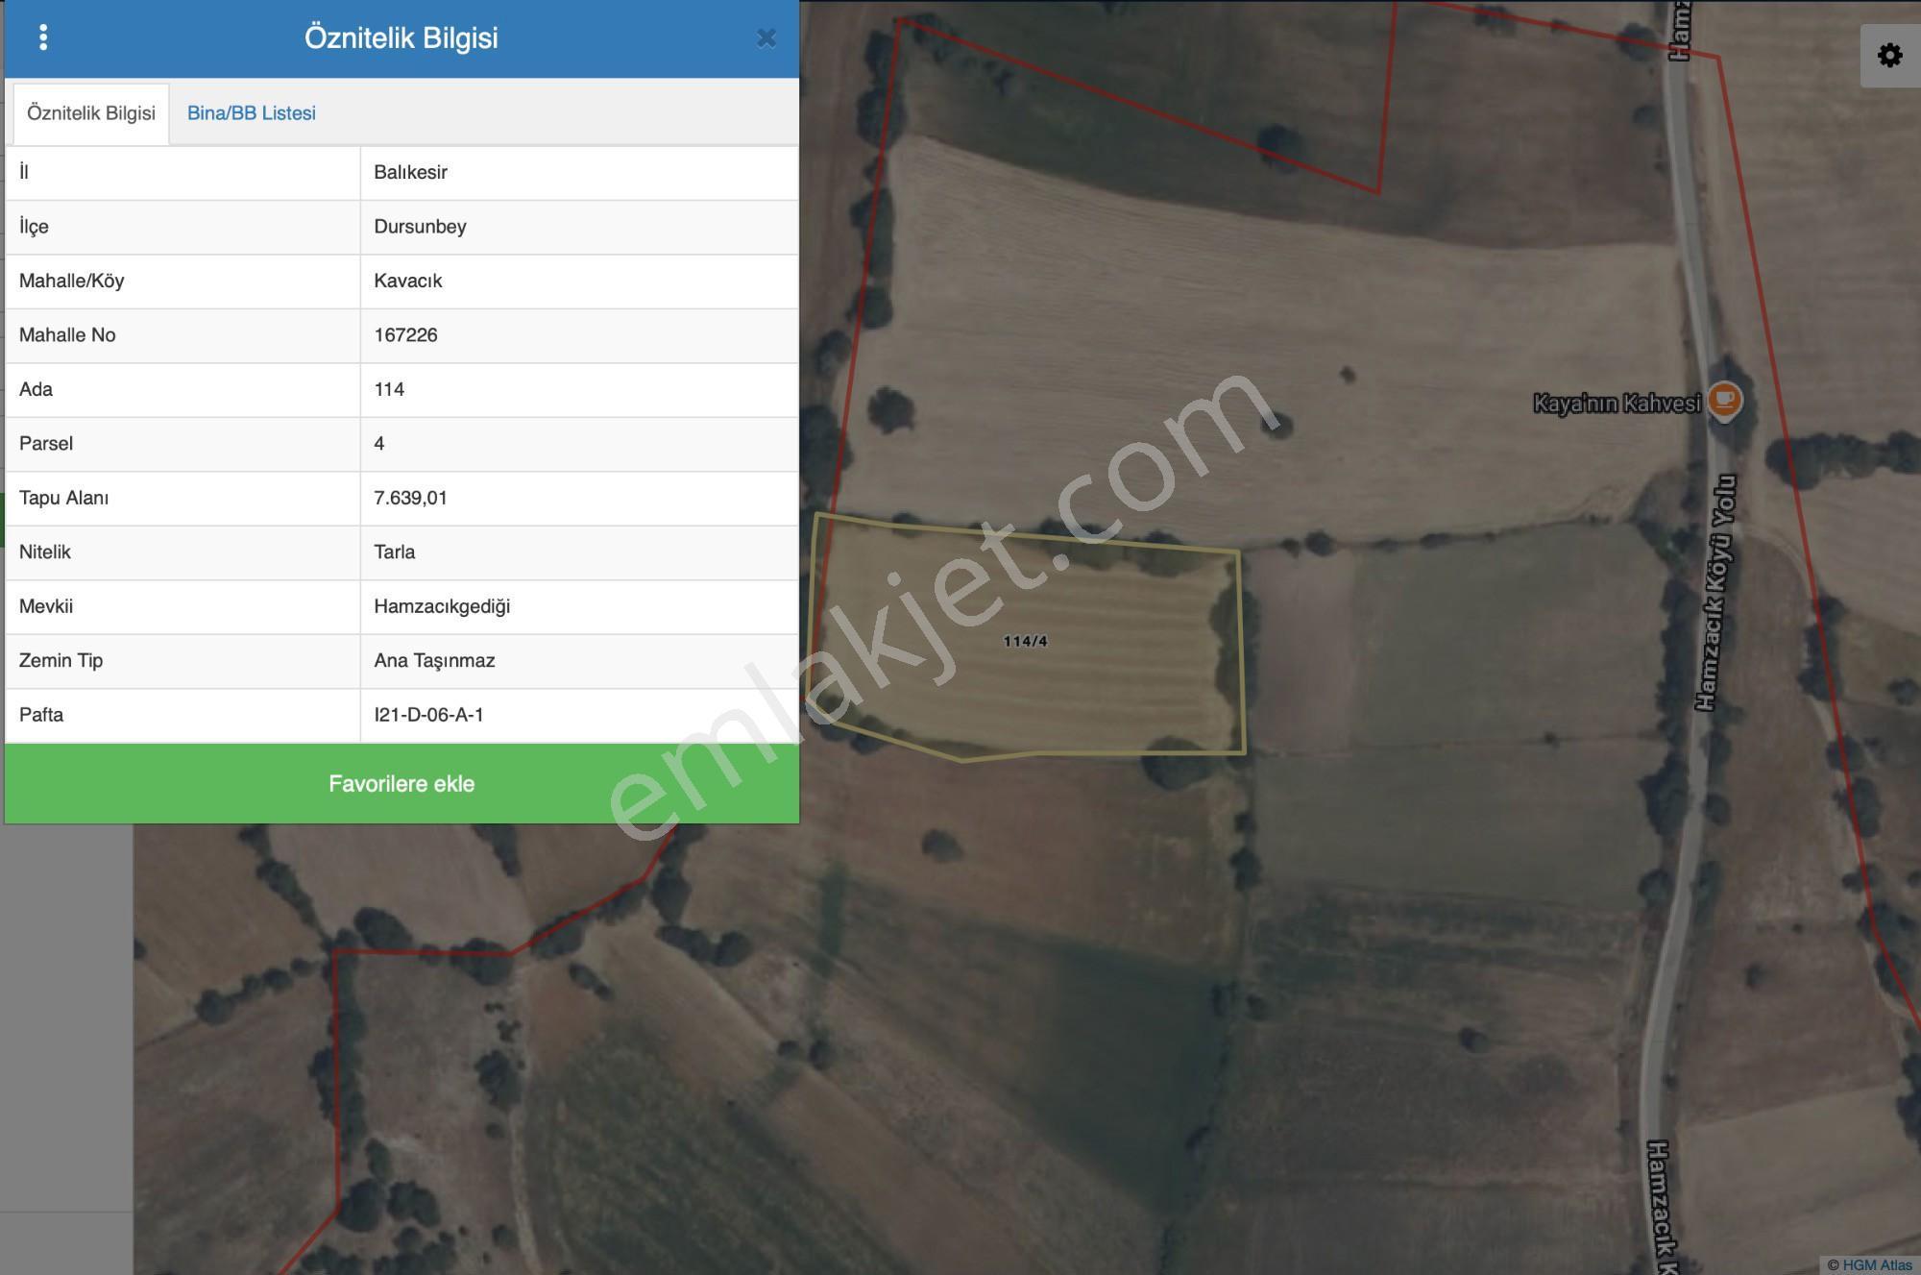Viewport: 1921px width, 1275px height.
Task: Click the Tapu Alanı field label
Action: (64, 498)
